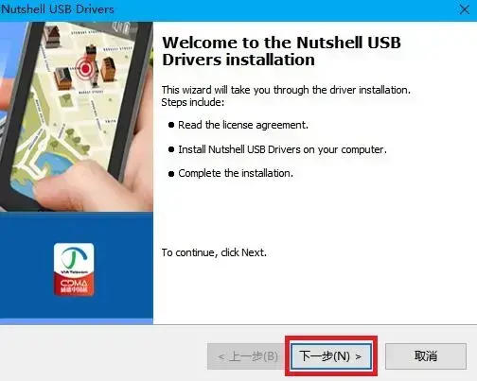Select Install Nutshell USB Drivers step text

click(x=282, y=149)
